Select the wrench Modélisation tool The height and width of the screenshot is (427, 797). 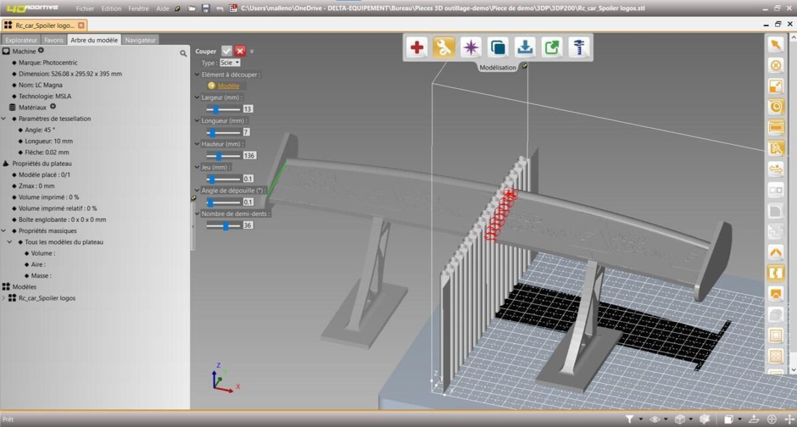click(x=444, y=48)
